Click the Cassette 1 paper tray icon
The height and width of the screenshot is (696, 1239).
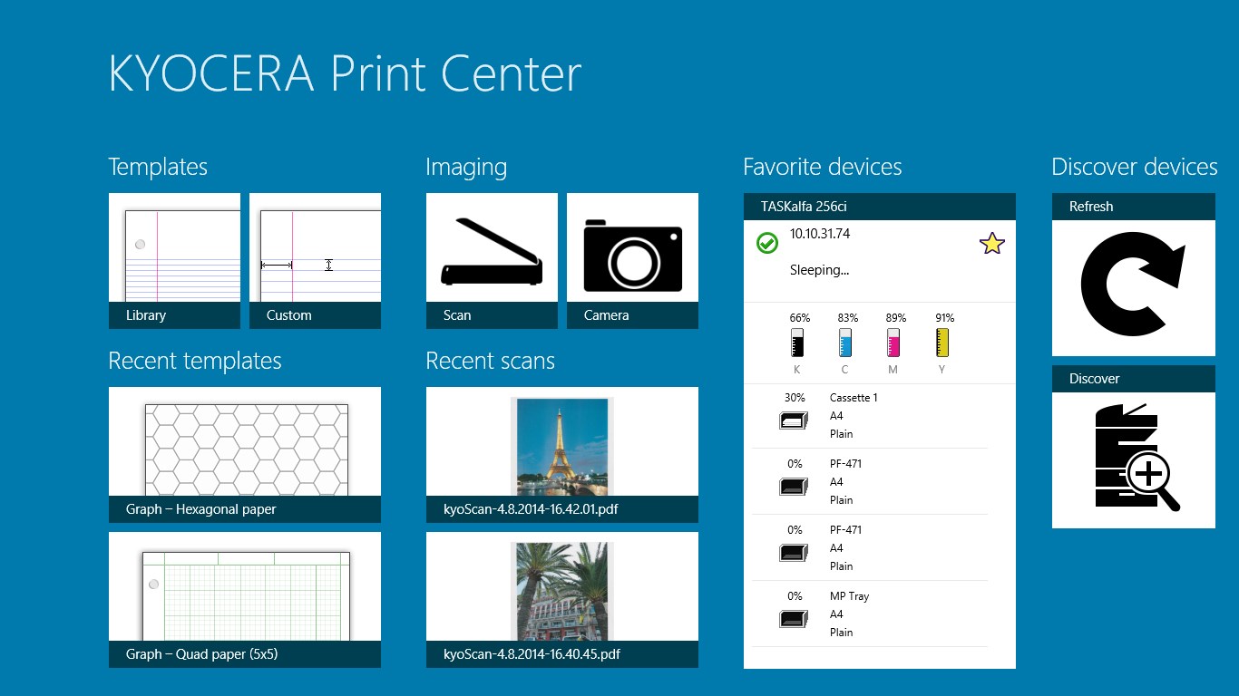click(x=794, y=420)
